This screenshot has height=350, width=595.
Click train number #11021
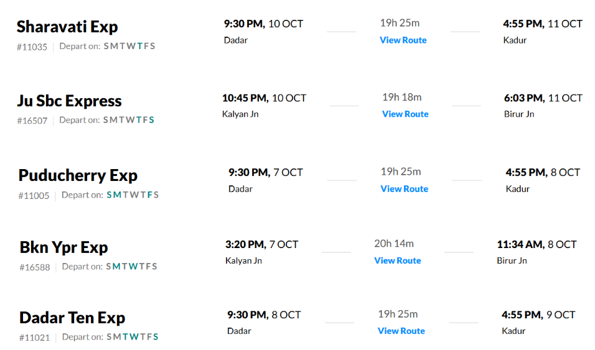(34, 338)
